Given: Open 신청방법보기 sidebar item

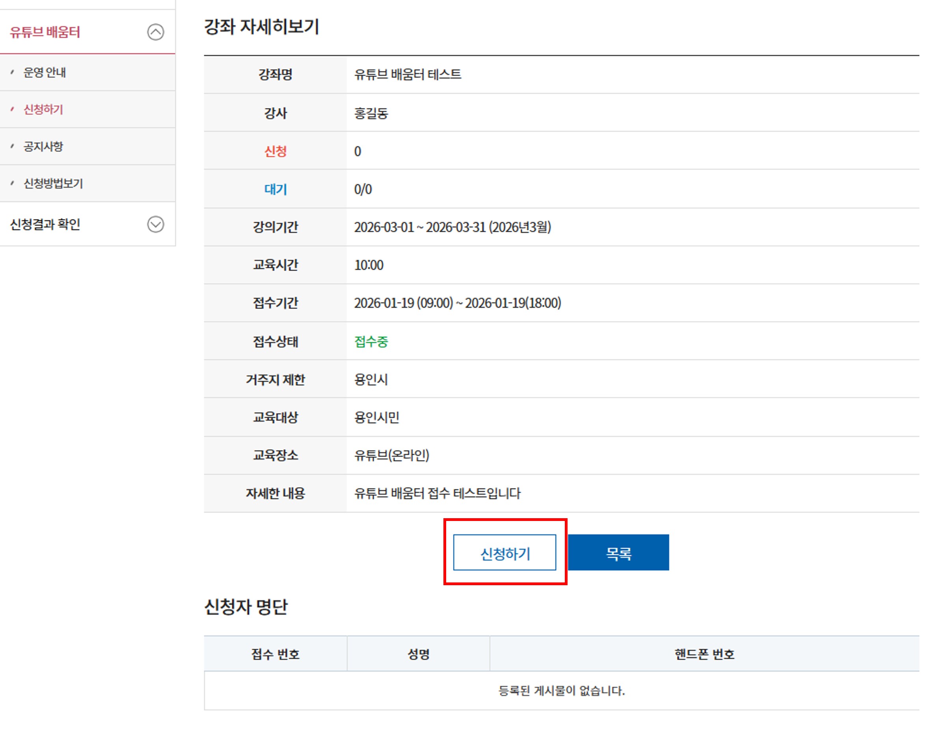Looking at the screenshot, I should pos(53,184).
